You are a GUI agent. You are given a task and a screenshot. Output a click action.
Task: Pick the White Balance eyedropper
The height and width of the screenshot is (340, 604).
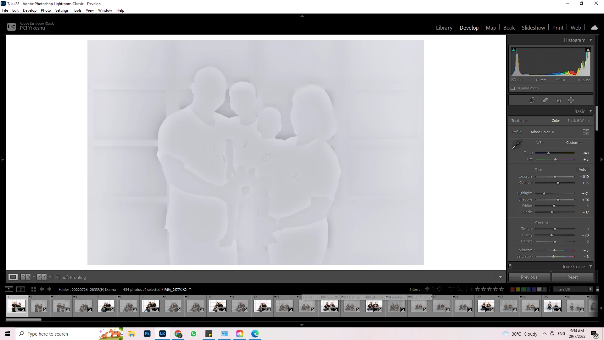click(516, 145)
